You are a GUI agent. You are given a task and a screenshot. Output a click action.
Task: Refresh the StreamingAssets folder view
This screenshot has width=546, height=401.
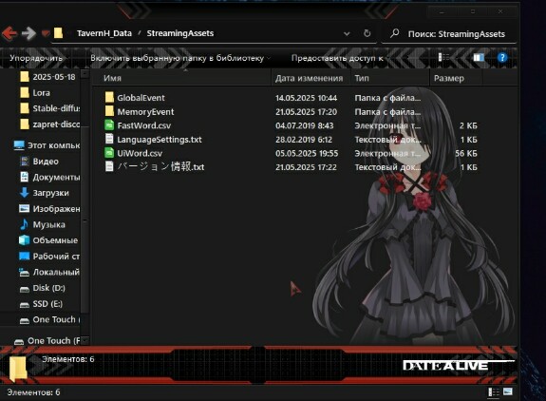point(367,33)
